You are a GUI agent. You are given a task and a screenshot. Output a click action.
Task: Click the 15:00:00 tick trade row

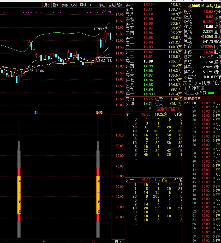coord(202,103)
